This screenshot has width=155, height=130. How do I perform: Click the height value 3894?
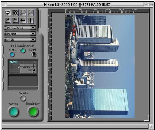point(31,70)
